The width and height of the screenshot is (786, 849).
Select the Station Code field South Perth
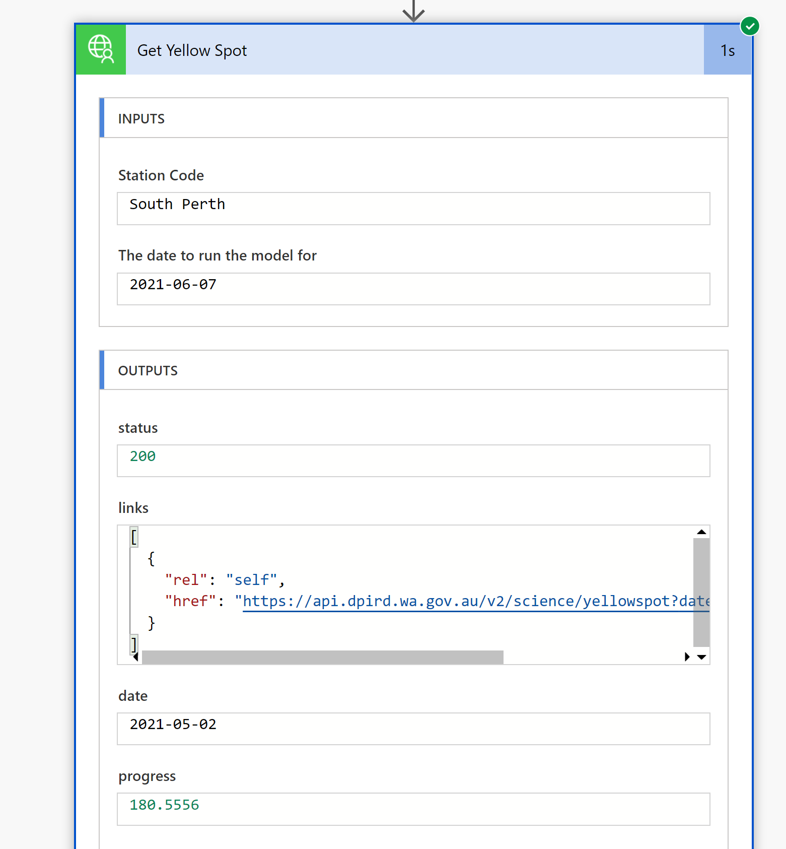413,209
